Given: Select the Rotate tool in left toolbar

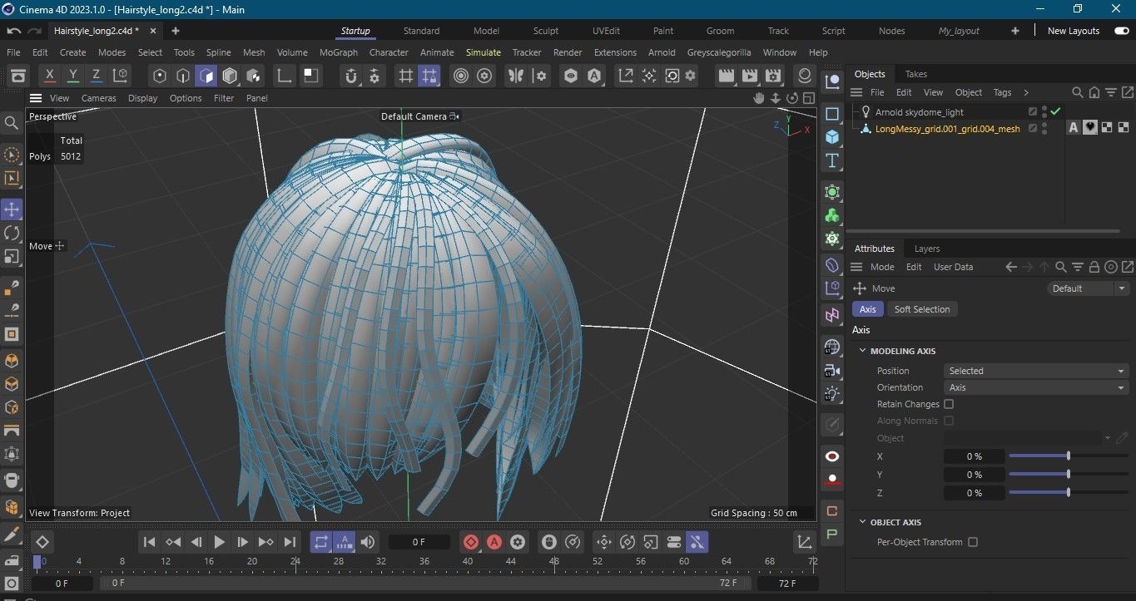Looking at the screenshot, I should point(12,233).
